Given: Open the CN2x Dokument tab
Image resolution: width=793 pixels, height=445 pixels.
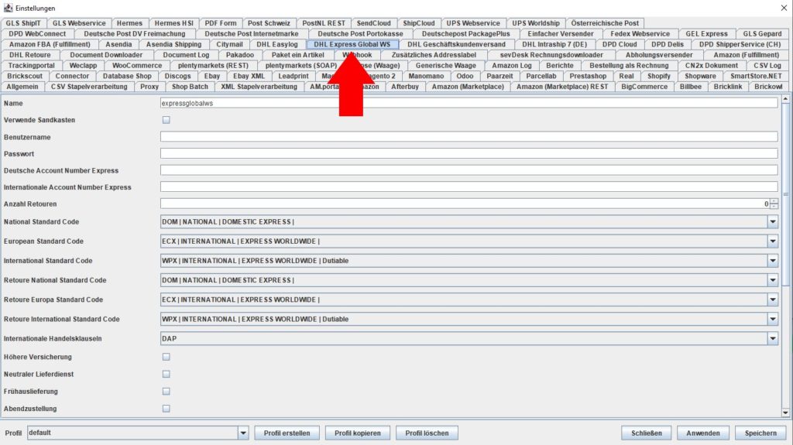Looking at the screenshot, I should (x=711, y=66).
